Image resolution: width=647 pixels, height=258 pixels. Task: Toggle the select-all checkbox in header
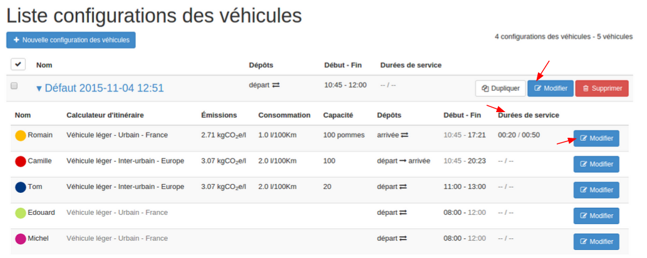(18, 64)
